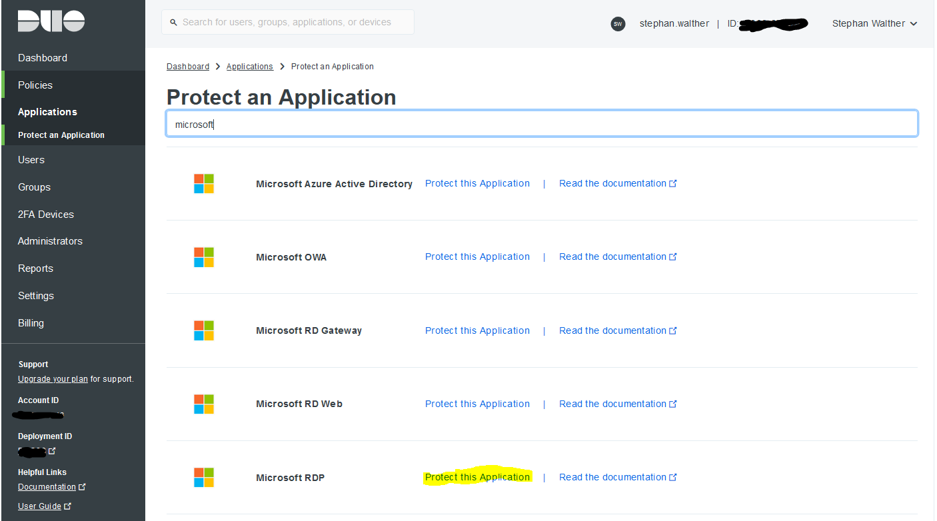
Task: Click the Microsoft OWA logo
Action: [x=204, y=257]
